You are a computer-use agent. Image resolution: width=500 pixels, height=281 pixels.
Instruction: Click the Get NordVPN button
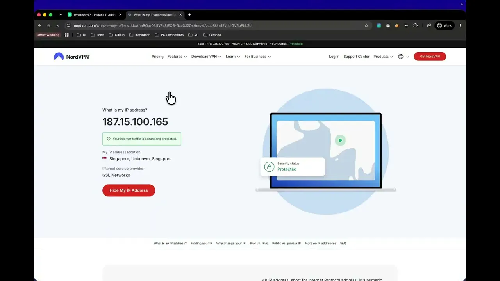tap(430, 57)
